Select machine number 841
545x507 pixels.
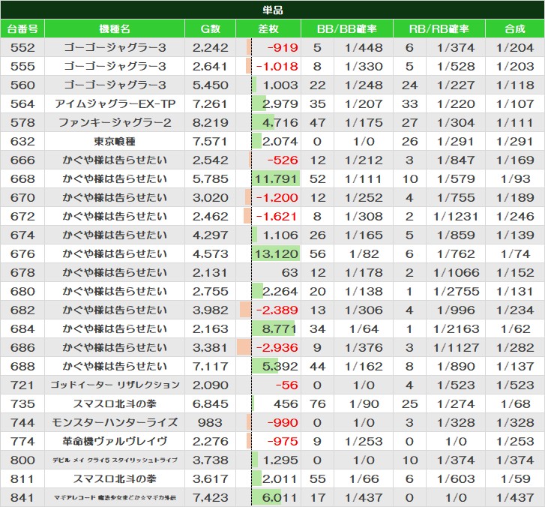(22, 498)
